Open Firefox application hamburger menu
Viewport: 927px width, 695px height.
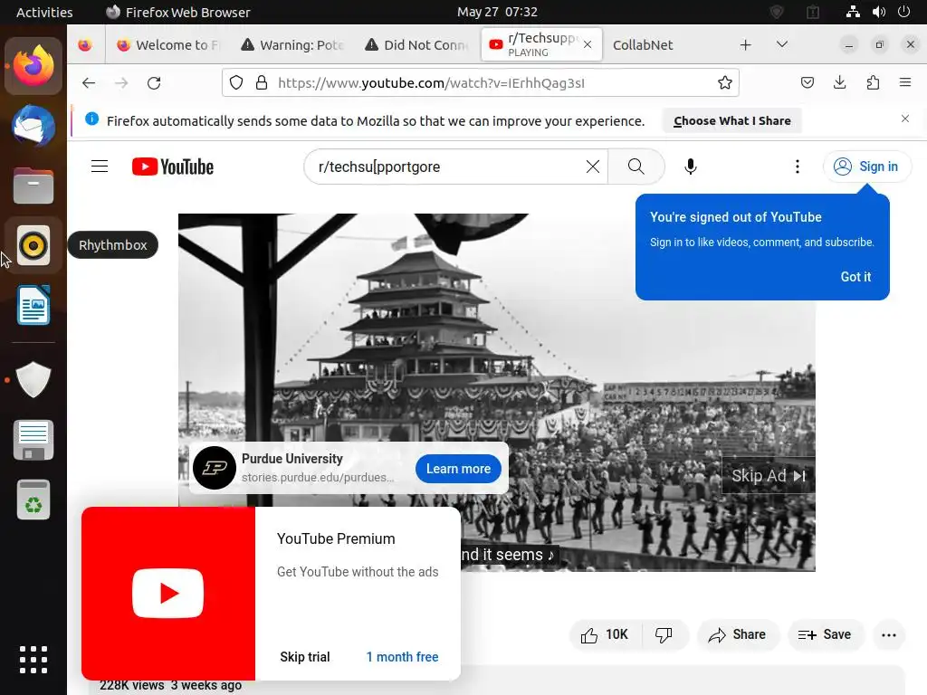(x=905, y=82)
